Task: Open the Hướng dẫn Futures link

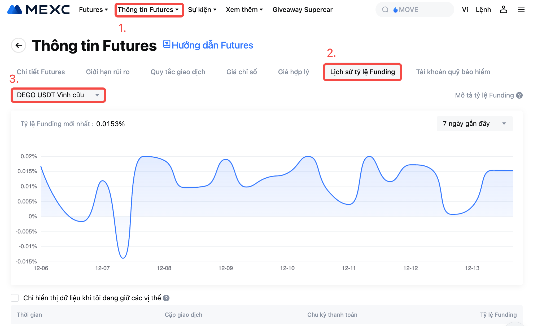Action: [x=212, y=45]
